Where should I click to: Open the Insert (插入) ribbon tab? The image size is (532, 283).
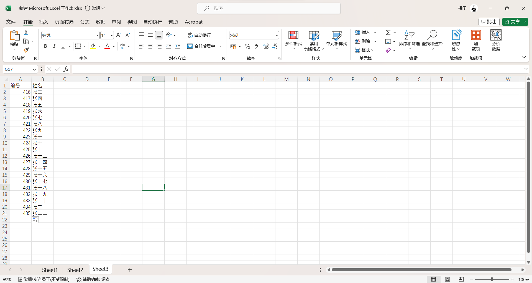[44, 22]
